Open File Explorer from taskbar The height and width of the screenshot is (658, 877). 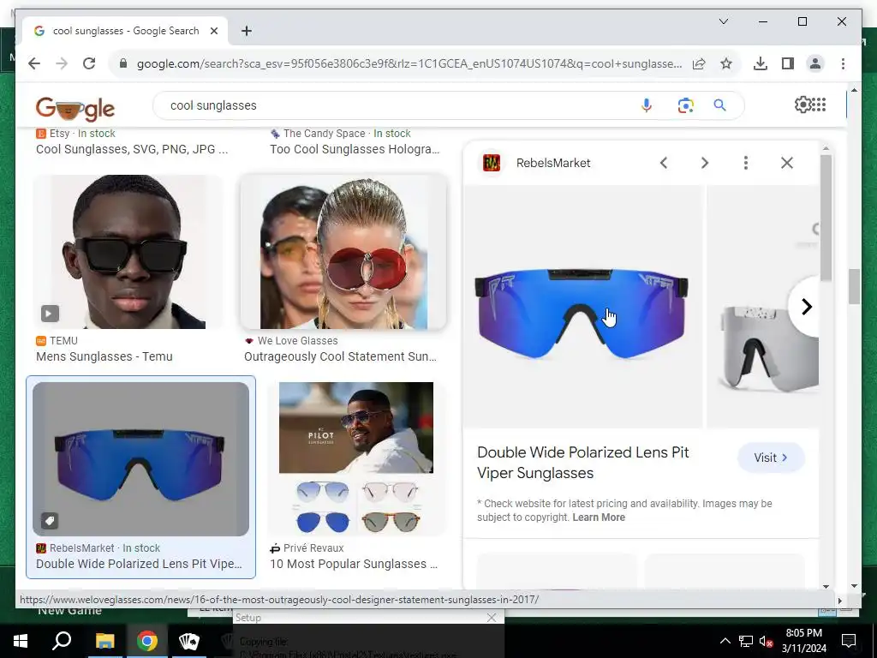point(104,641)
